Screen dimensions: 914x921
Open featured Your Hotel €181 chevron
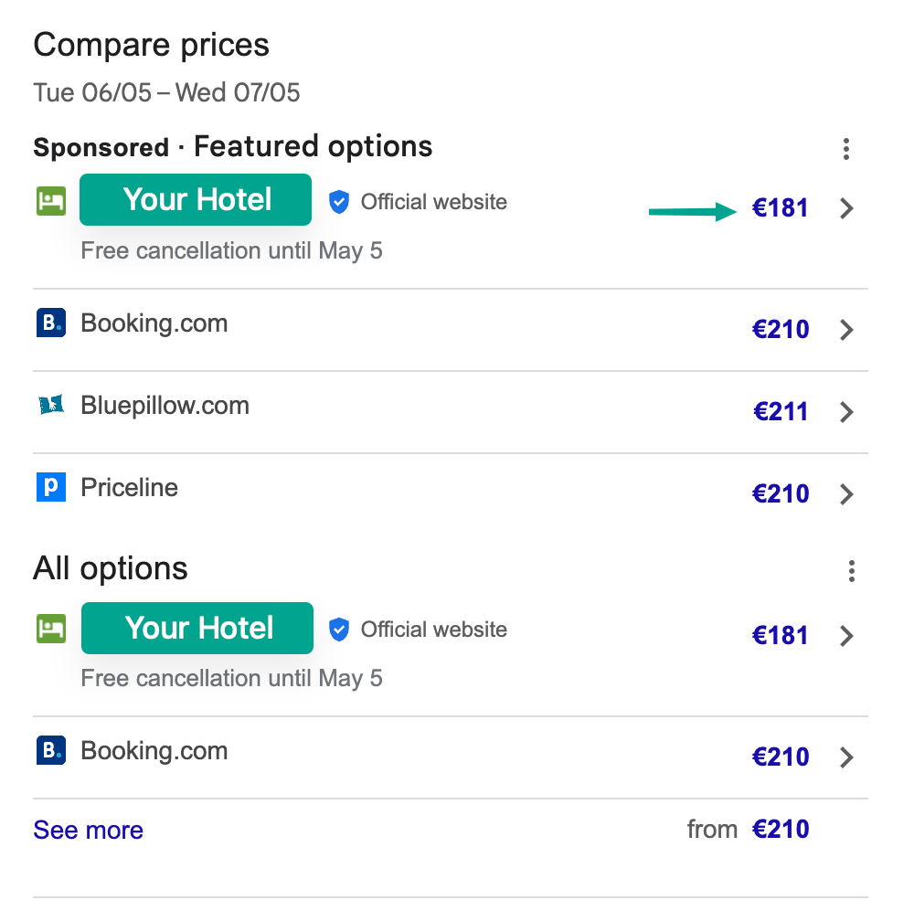pyautogui.click(x=847, y=208)
